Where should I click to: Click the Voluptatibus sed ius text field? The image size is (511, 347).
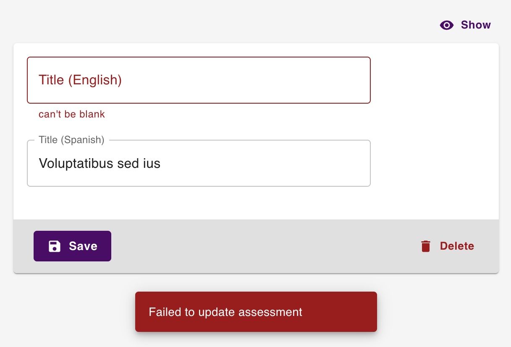point(199,163)
